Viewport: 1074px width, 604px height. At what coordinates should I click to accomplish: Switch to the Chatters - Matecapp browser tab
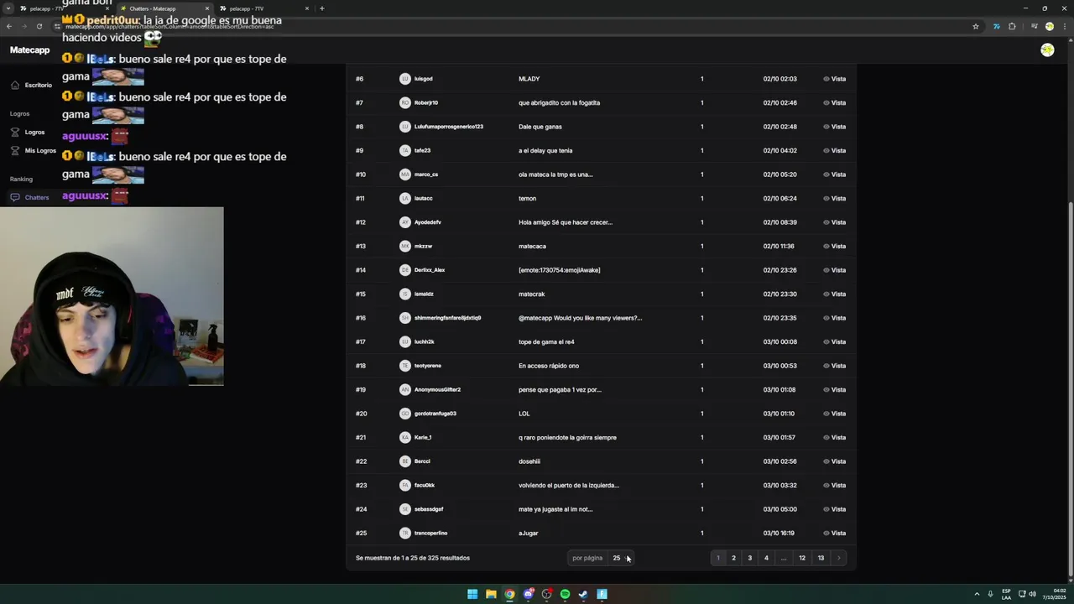click(x=164, y=8)
